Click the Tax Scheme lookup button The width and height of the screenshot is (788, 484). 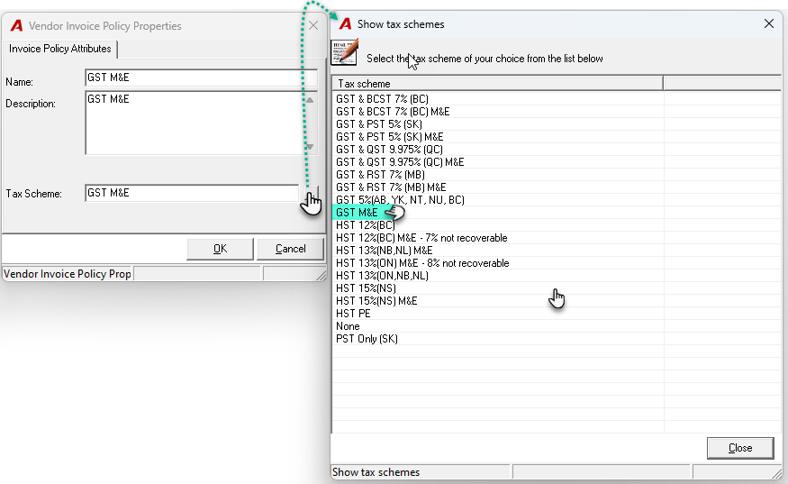tap(312, 194)
